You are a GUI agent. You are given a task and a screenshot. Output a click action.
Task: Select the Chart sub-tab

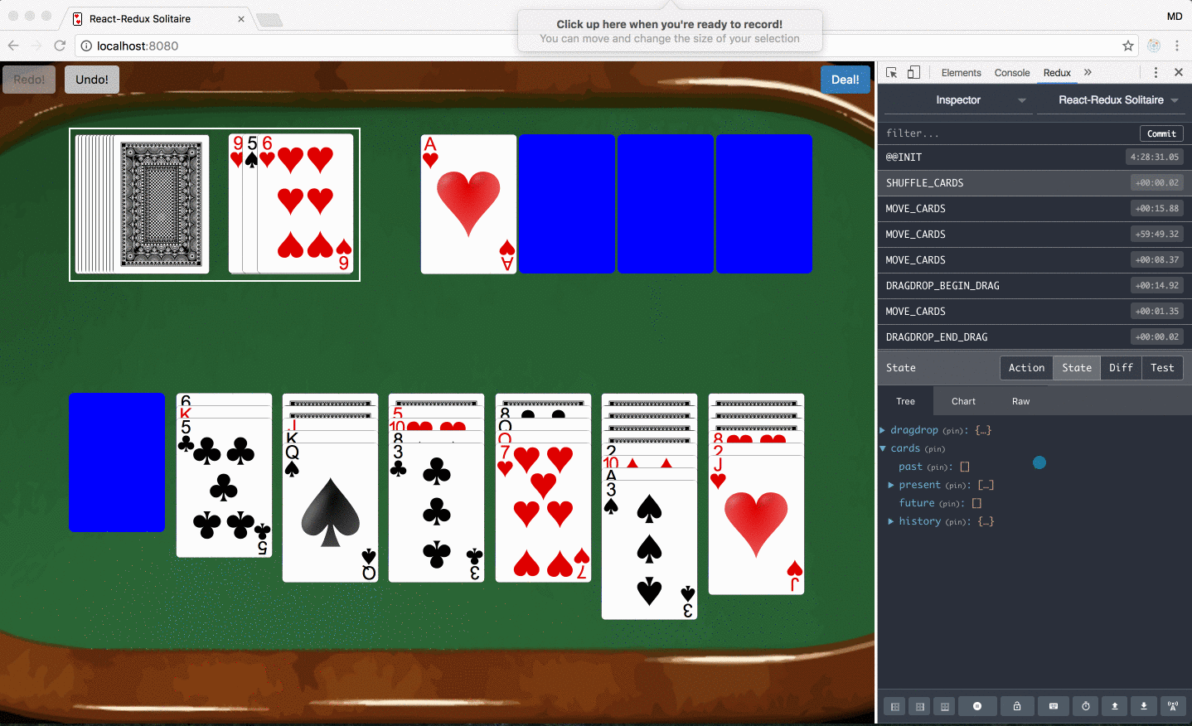pos(963,401)
